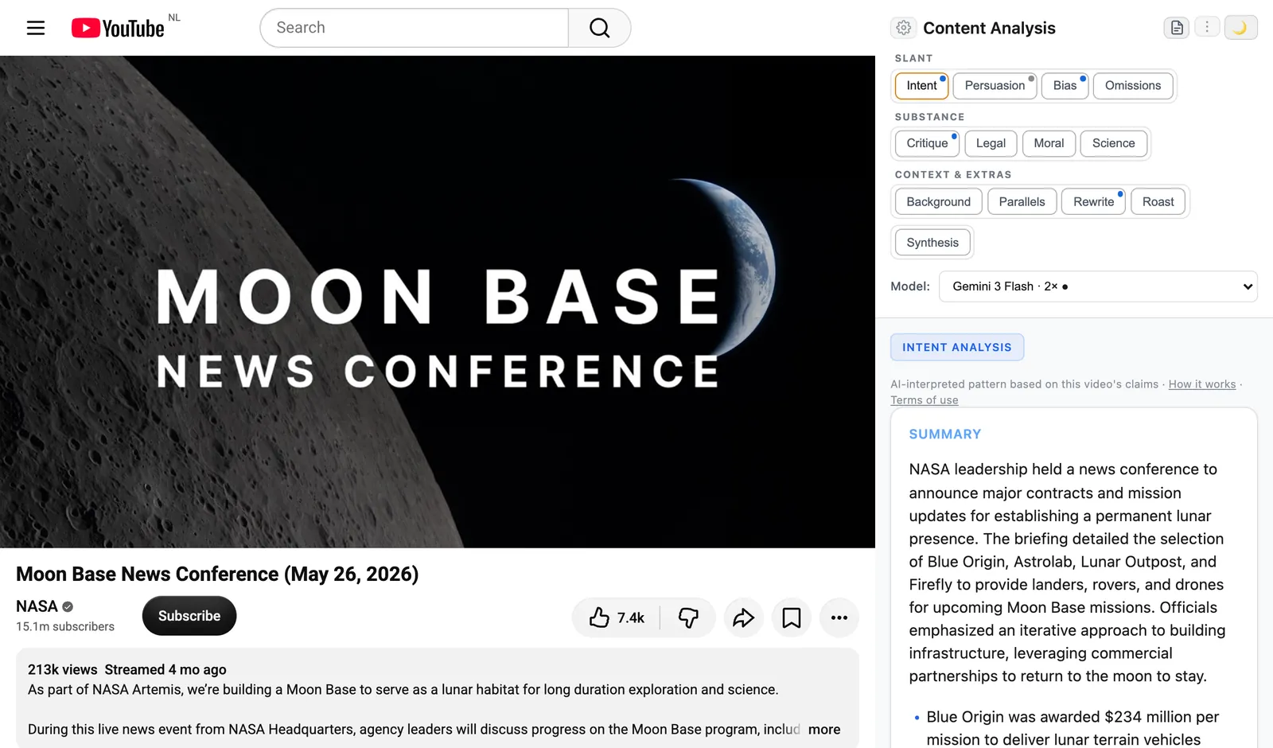This screenshot has width=1273, height=748.
Task: Choose the Legal analysis
Action: pyautogui.click(x=991, y=143)
